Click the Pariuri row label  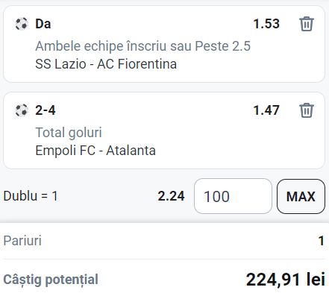(x=22, y=241)
